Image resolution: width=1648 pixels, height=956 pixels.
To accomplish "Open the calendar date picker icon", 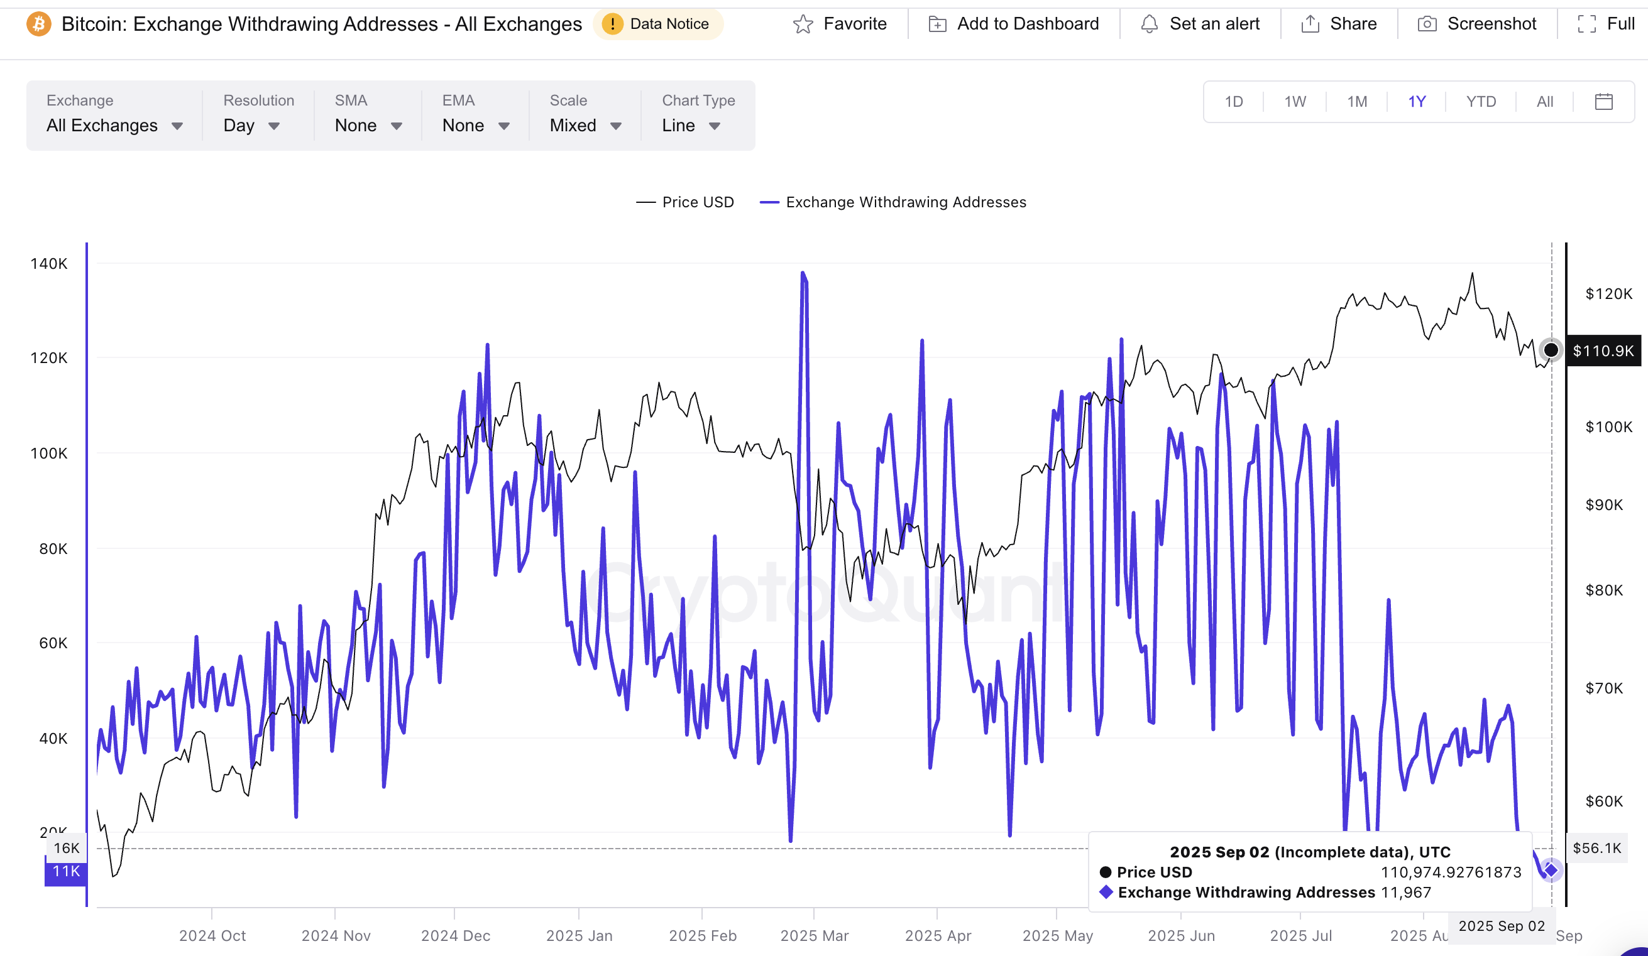I will [1603, 101].
